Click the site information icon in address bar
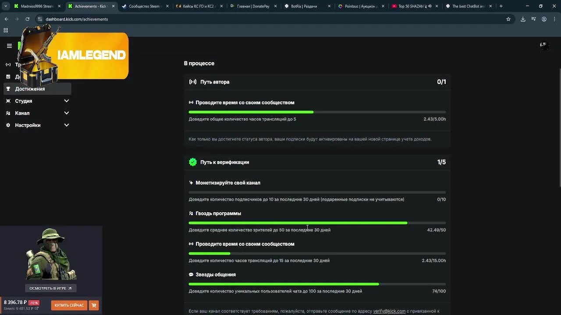 40,19
